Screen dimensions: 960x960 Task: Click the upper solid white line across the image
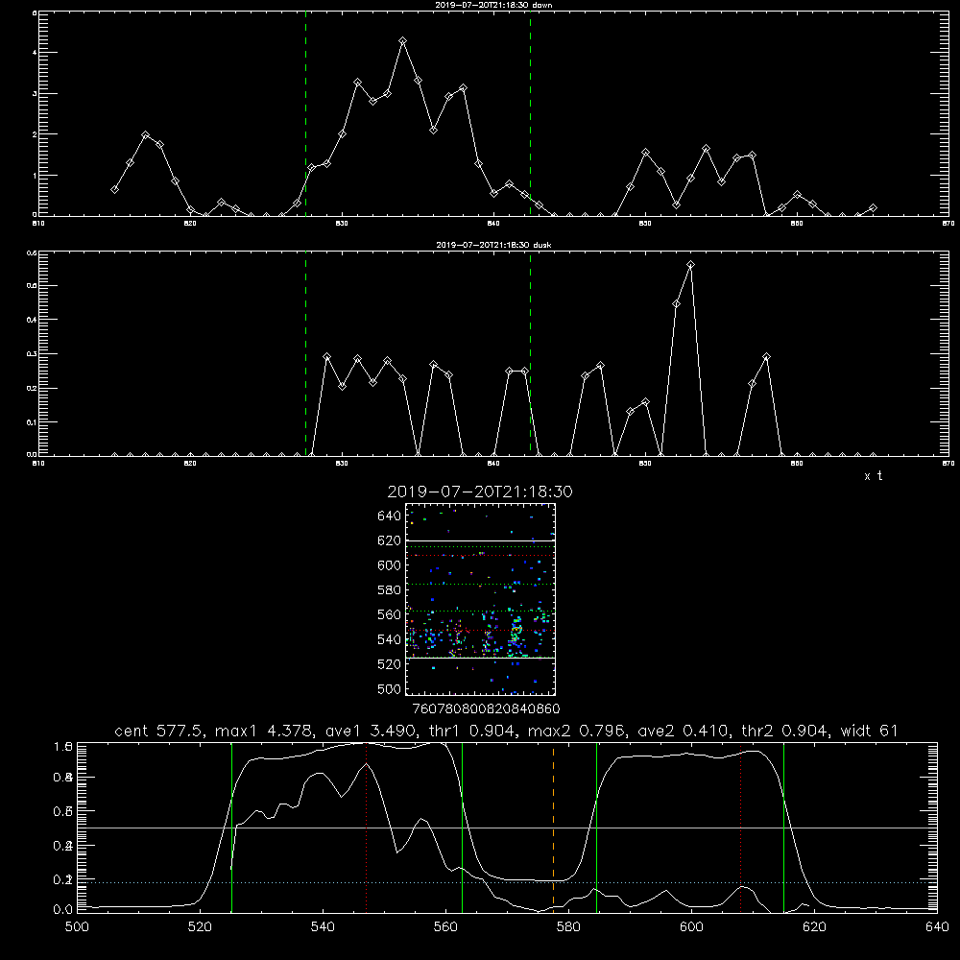coord(481,540)
